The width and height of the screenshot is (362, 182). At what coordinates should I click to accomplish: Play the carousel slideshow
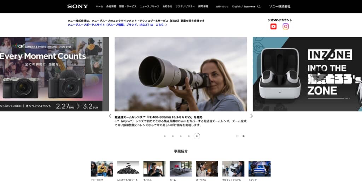[x=244, y=136]
